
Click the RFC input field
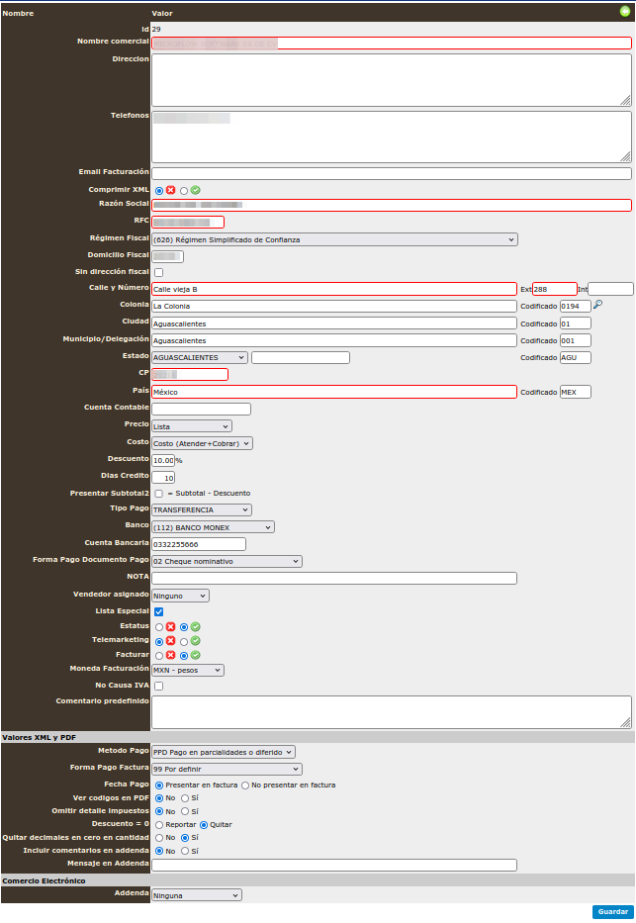(x=188, y=222)
